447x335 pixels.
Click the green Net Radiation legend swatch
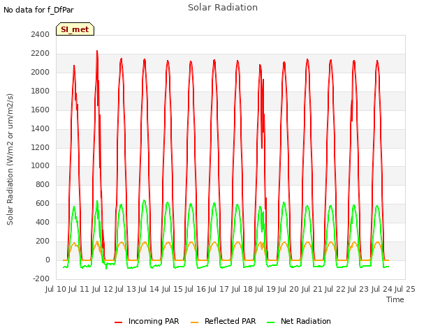tap(270, 322)
